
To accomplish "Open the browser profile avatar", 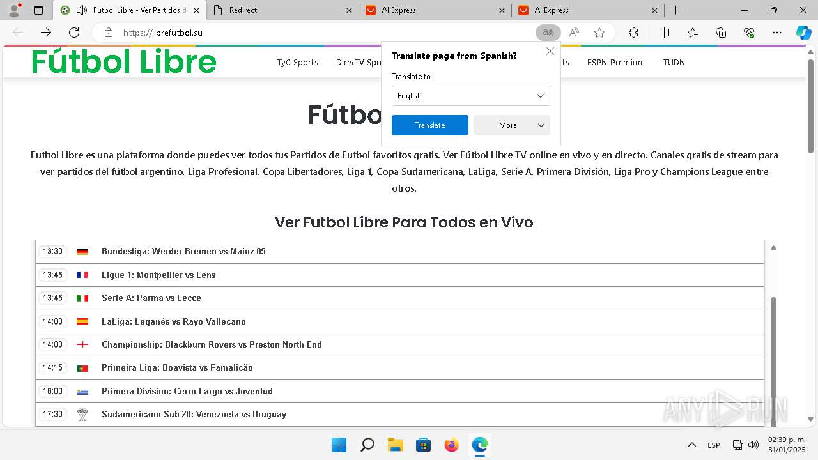I will [14, 10].
